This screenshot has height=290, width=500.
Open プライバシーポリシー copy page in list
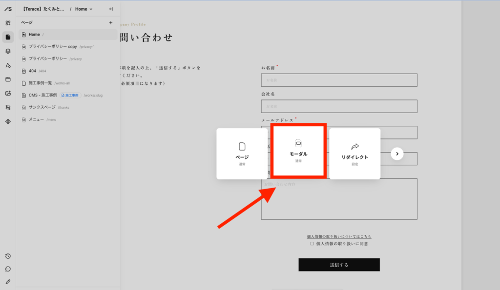[53, 47]
